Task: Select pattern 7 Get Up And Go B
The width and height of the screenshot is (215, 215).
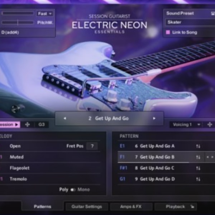Action: point(154,157)
